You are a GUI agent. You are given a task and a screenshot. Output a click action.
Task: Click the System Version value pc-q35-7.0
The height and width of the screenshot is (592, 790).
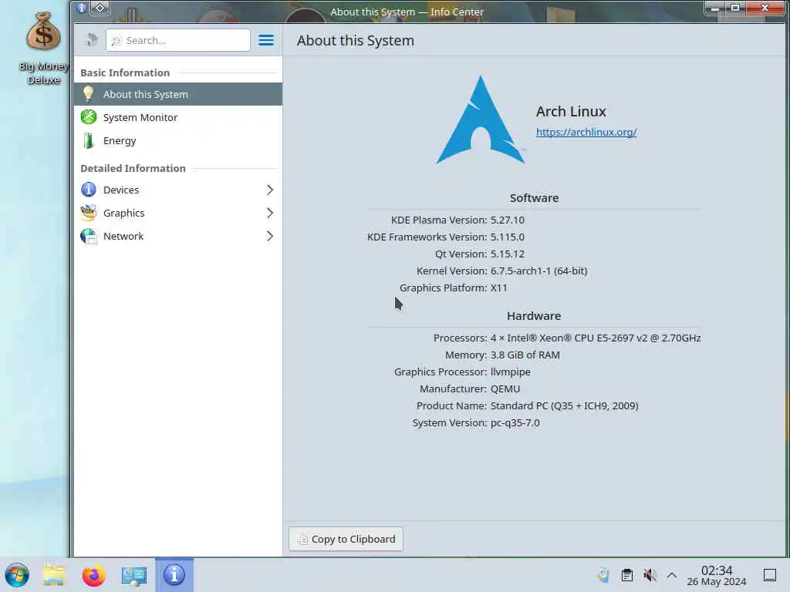[515, 423]
